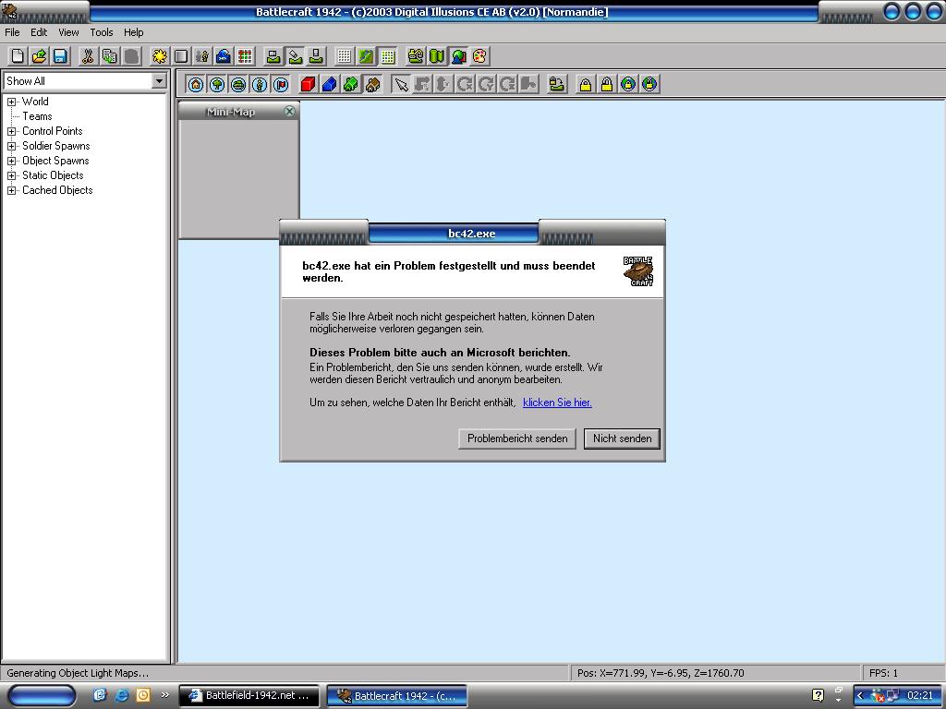Expand hidden system tray icons arrow
Screen dimensions: 946x709
(860, 696)
